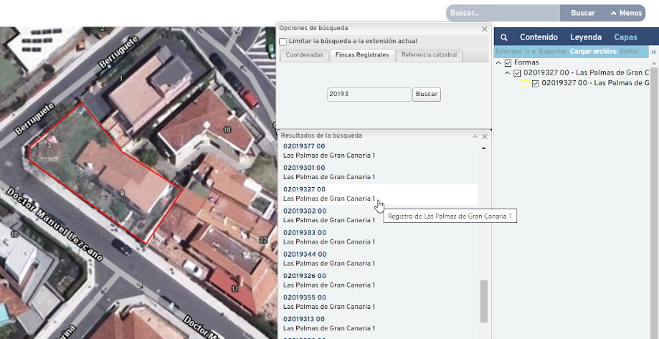The width and height of the screenshot is (659, 339).
Task: Click the search results scrollbar thumb
Action: pos(484,301)
